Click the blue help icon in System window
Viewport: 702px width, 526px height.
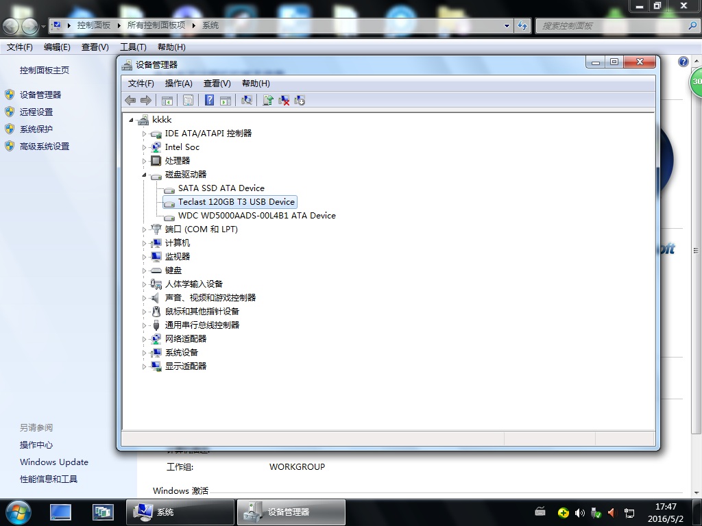coord(683,62)
